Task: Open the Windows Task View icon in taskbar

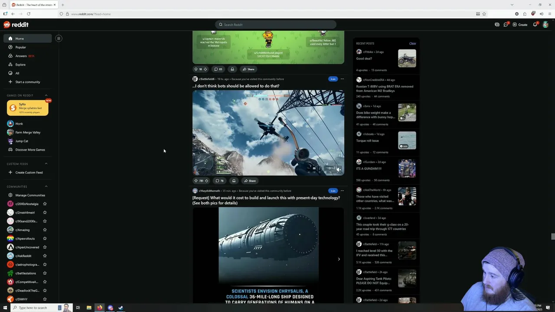Action: (78, 308)
